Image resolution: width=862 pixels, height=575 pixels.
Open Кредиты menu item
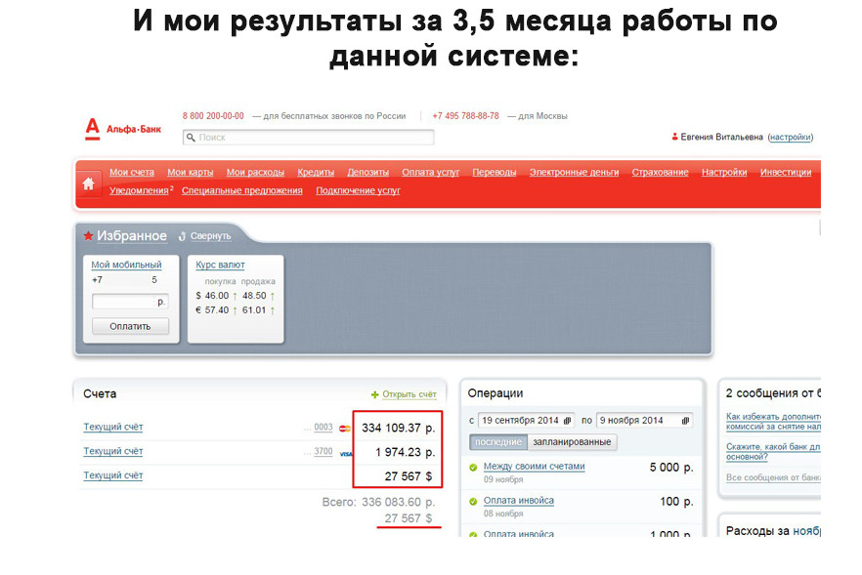coord(316,172)
